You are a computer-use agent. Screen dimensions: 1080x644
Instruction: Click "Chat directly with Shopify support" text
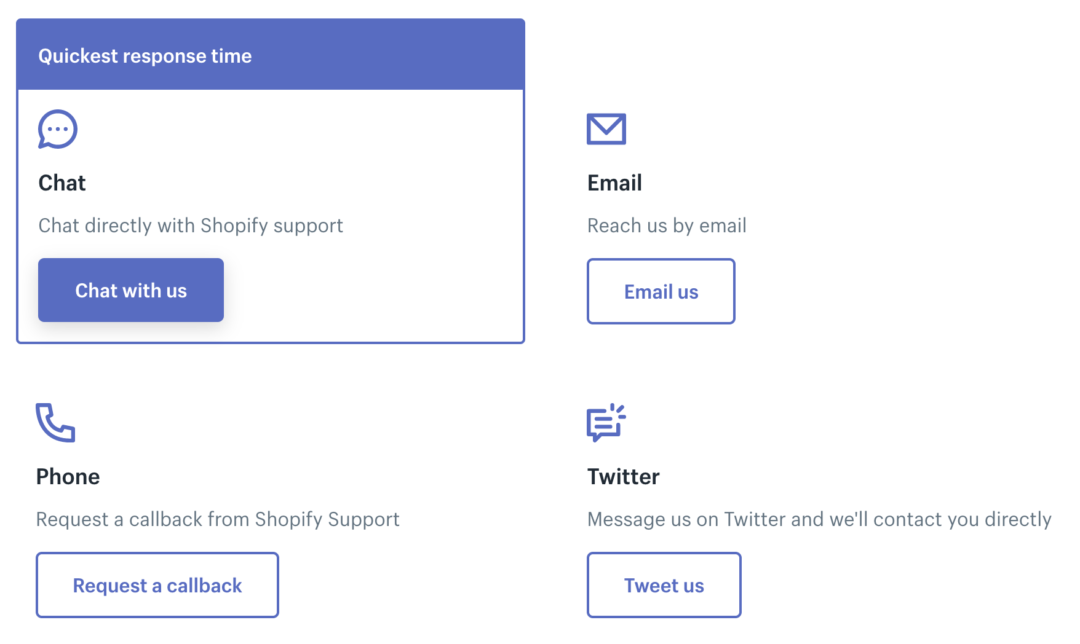click(x=191, y=226)
